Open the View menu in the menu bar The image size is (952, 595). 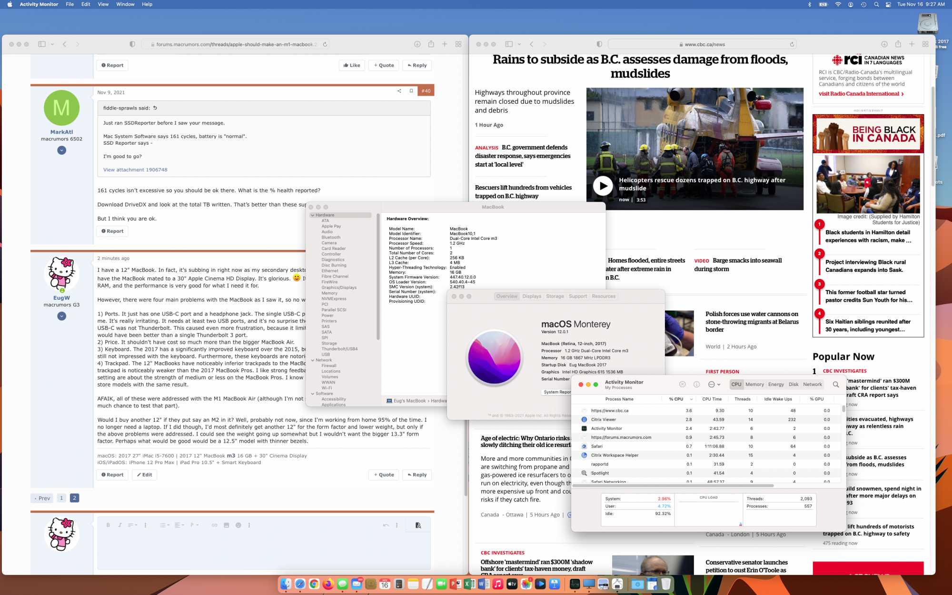tap(103, 4)
